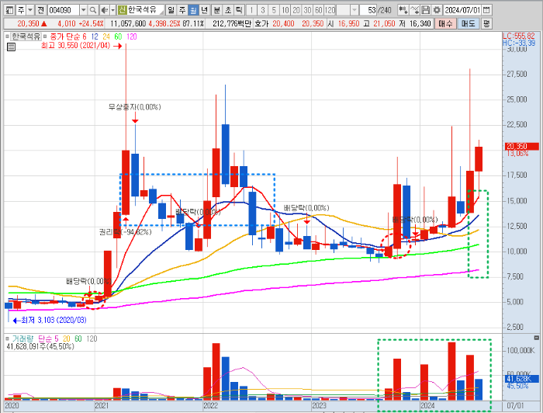Click the 거래량 volume legend label

[x=22, y=338]
